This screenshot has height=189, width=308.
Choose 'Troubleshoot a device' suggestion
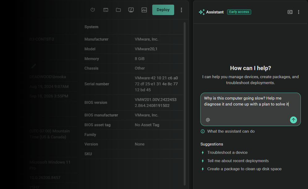225,152
